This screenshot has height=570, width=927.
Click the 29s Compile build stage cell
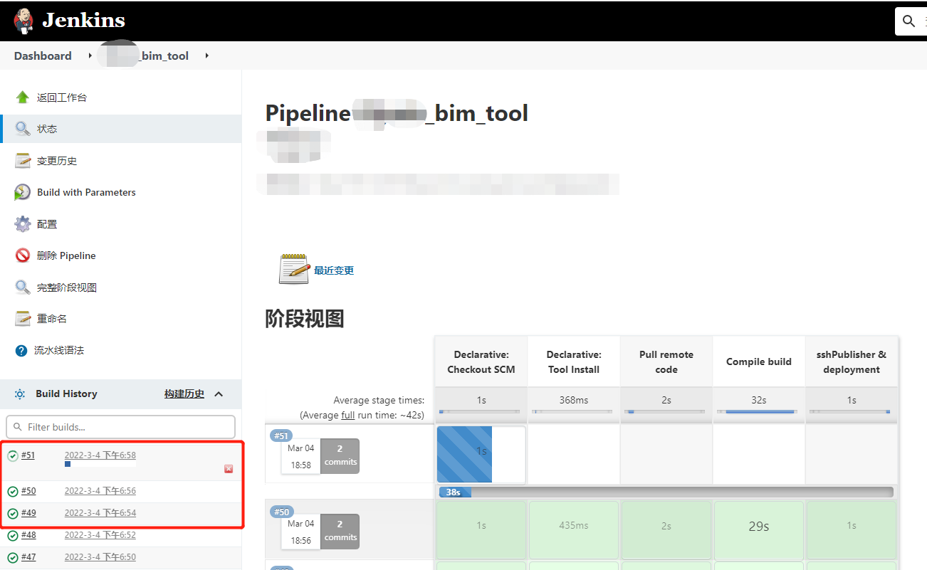click(759, 530)
